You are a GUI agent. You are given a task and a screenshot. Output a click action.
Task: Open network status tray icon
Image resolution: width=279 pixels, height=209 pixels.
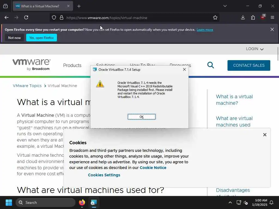coord(239,202)
